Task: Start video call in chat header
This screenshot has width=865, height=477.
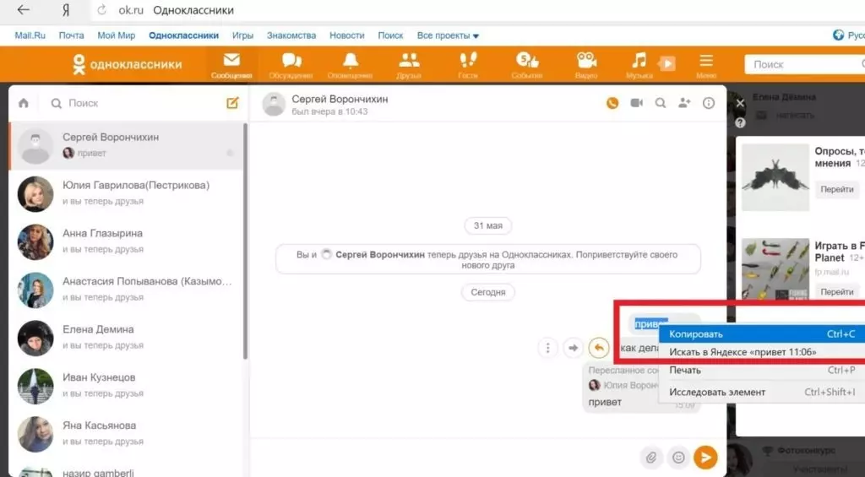Action: [x=637, y=103]
